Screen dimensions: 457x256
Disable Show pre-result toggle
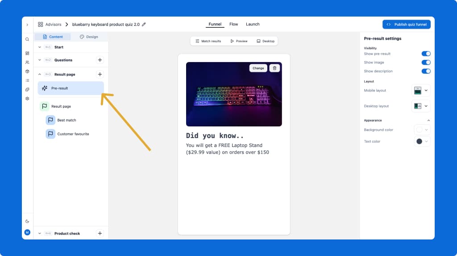click(426, 54)
